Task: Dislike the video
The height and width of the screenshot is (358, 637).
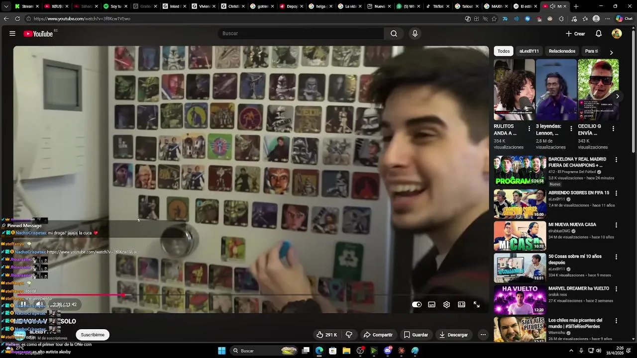Action: pyautogui.click(x=349, y=335)
